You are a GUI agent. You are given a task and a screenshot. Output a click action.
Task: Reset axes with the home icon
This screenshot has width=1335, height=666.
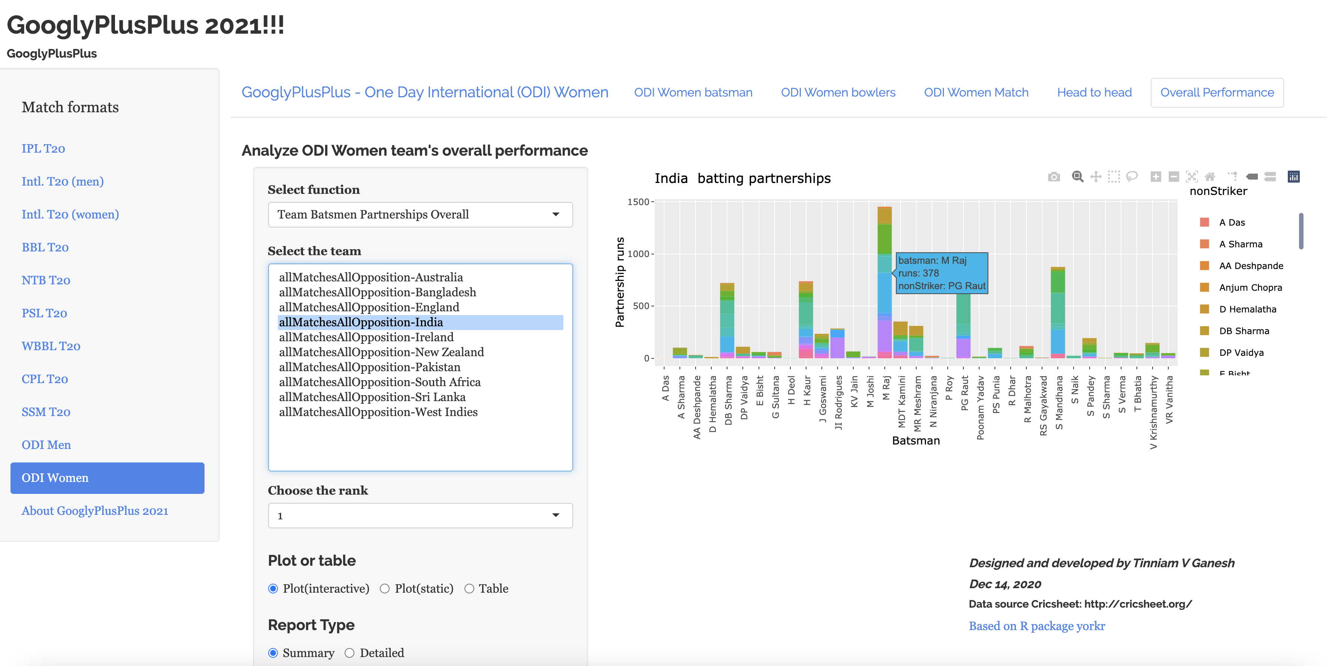(1210, 177)
